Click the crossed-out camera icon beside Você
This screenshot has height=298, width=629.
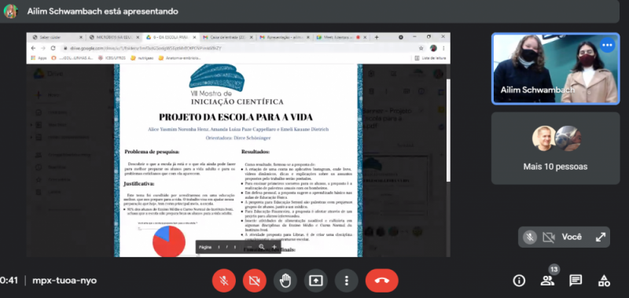click(x=548, y=237)
